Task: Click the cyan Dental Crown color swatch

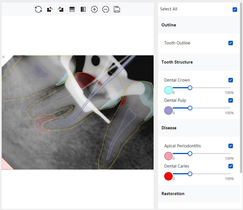Action: (168, 90)
